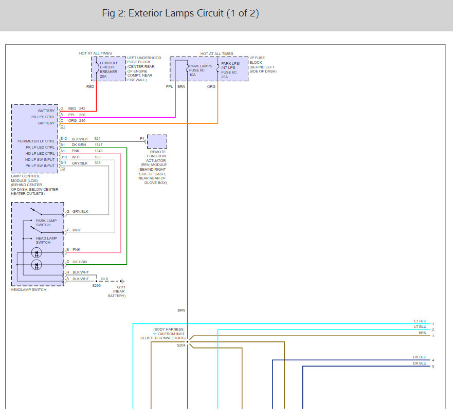Image resolution: width=453 pixels, height=420 pixels.
Task: Click the Park Lamp Switch contact symbol
Action: point(36,212)
